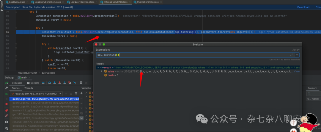Close the main debug session tab
321x132 pixels.
(29, 78)
